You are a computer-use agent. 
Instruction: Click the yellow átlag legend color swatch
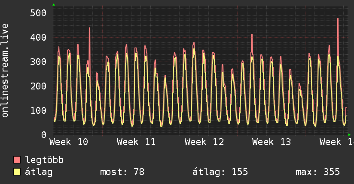[x=17, y=172]
